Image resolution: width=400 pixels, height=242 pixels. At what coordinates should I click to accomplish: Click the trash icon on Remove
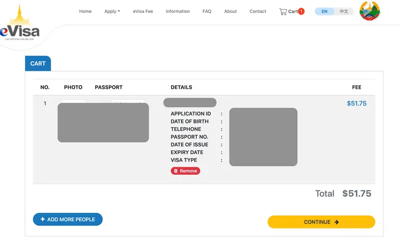tap(176, 171)
